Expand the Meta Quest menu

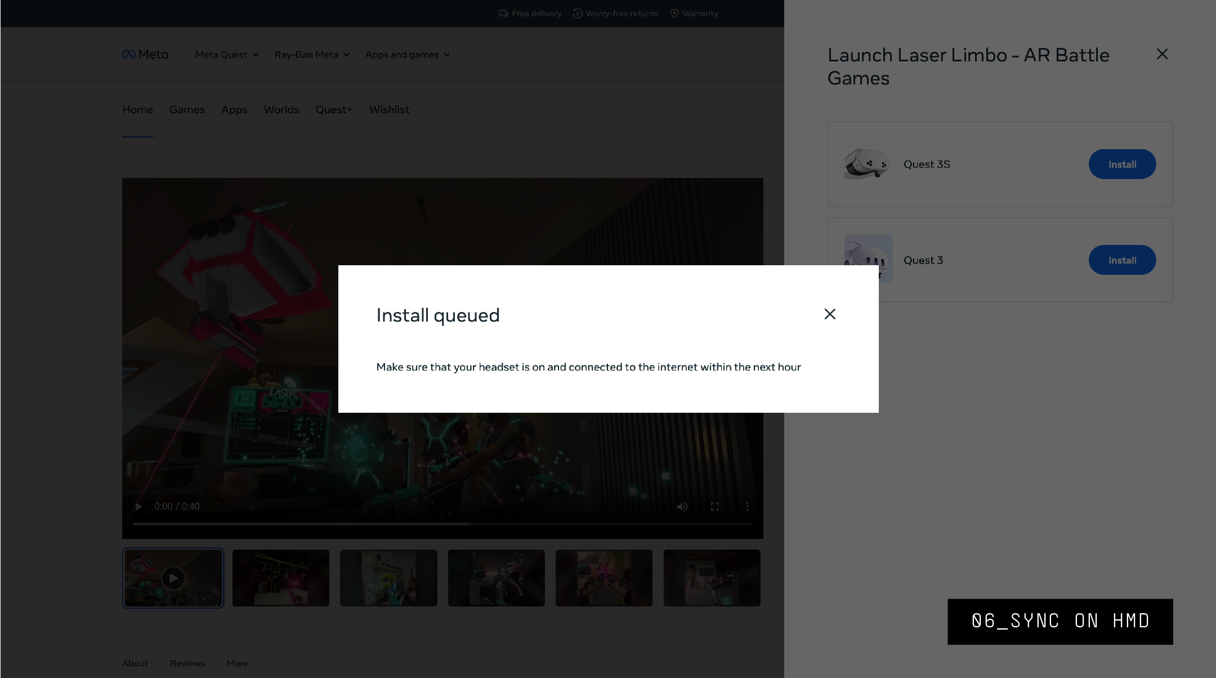pyautogui.click(x=227, y=55)
